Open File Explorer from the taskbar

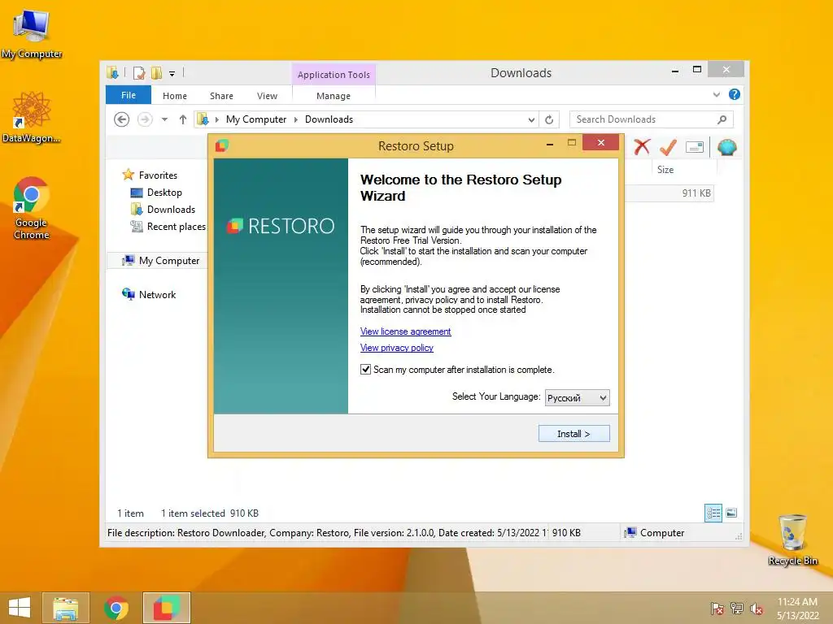point(65,608)
